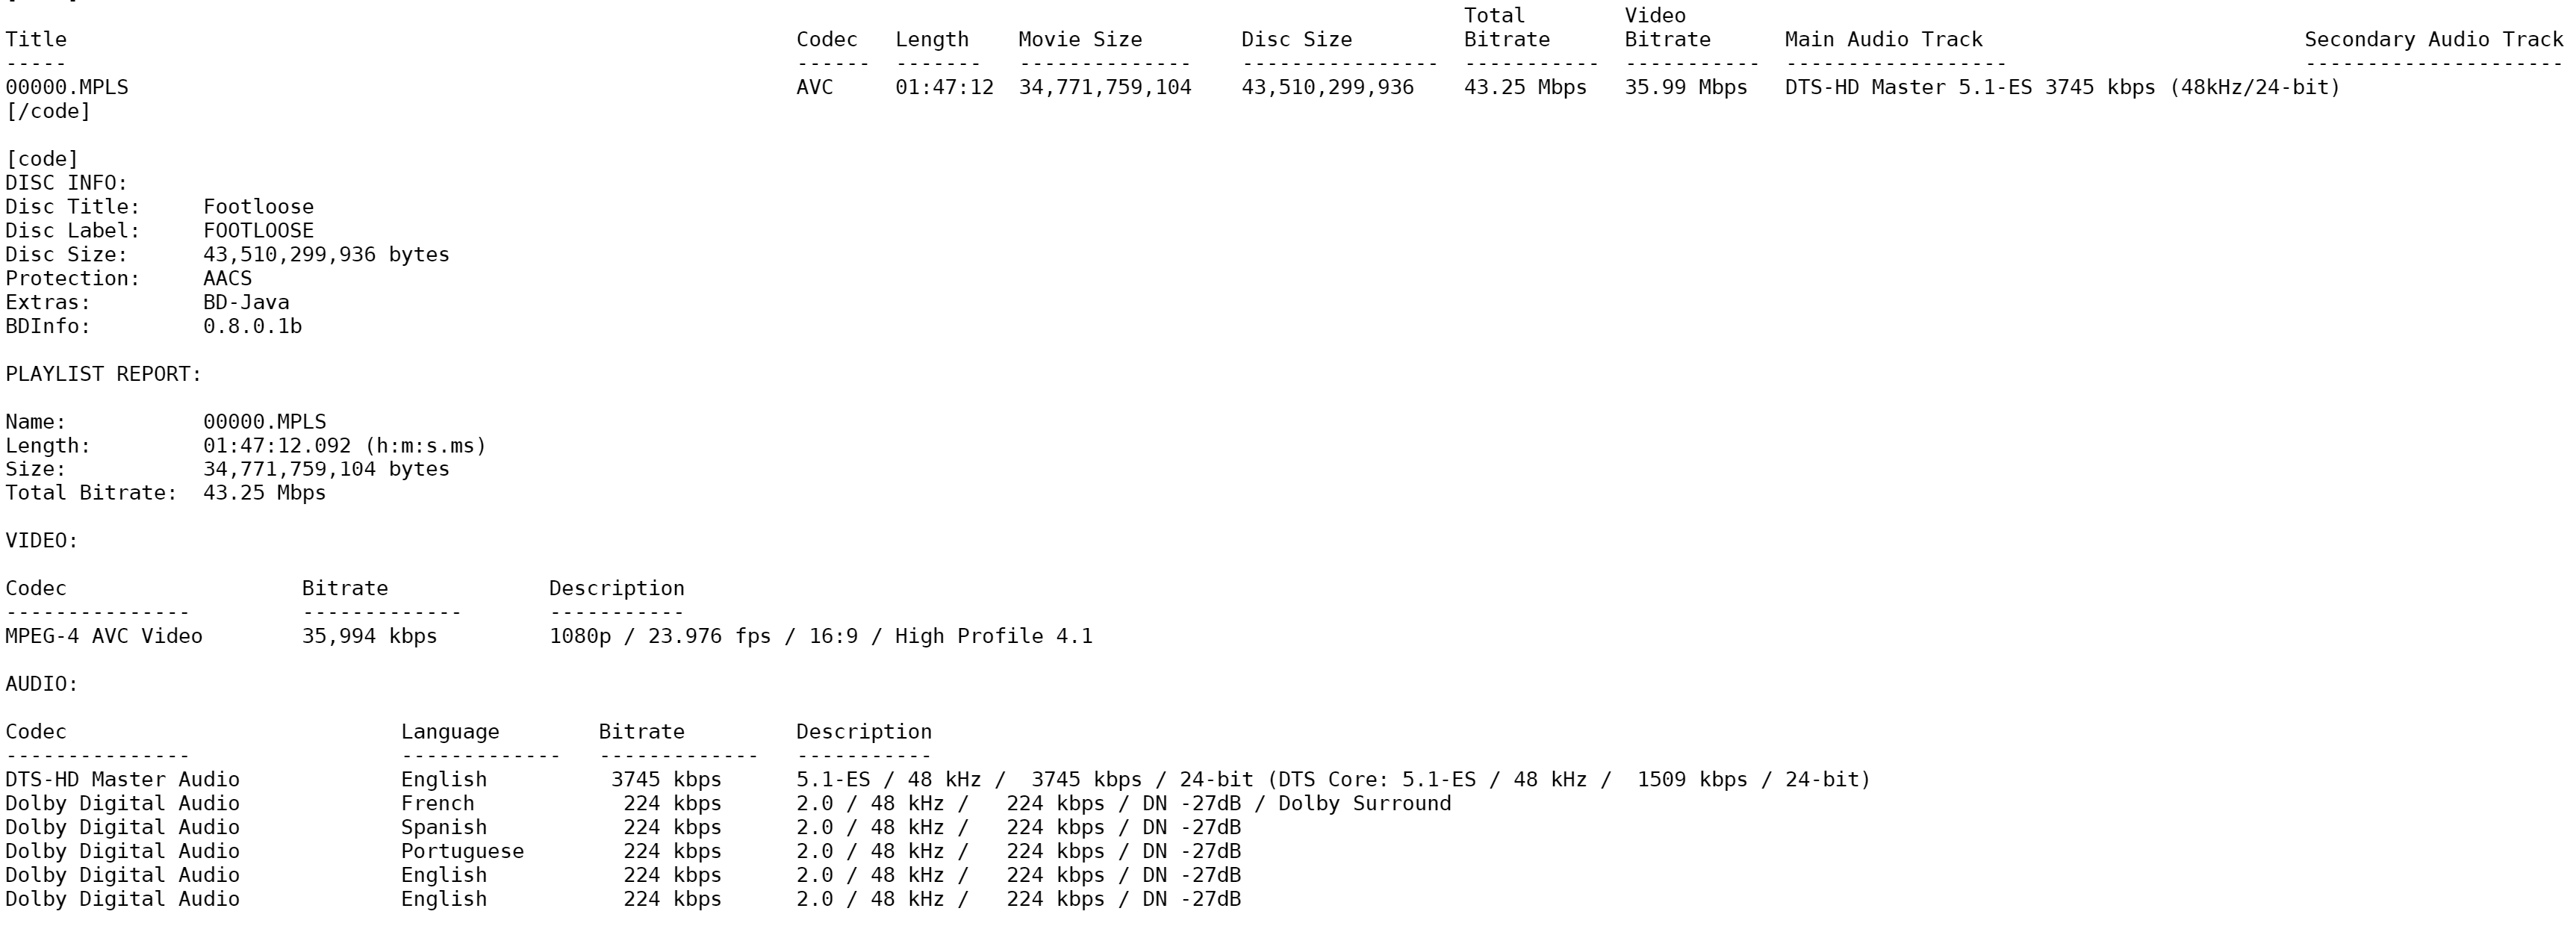Click the PLAYLIST REPORT heading

[x=103, y=374]
